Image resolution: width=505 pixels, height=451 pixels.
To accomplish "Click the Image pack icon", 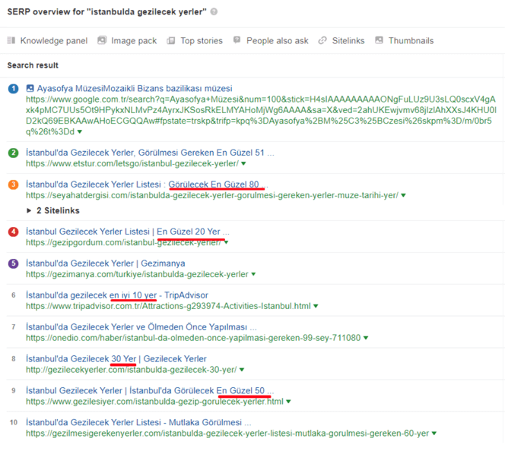I will tap(102, 40).
